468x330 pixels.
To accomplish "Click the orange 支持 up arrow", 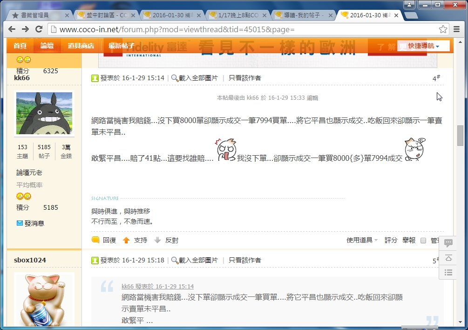I will point(126,240).
